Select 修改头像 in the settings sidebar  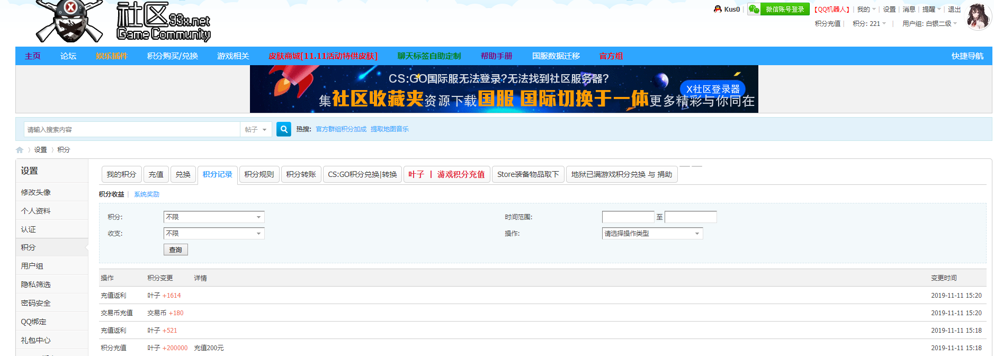coord(52,192)
